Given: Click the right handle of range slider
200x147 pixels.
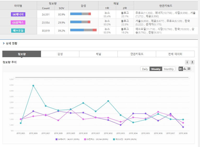Looking at the screenshot, I should click(x=189, y=78).
